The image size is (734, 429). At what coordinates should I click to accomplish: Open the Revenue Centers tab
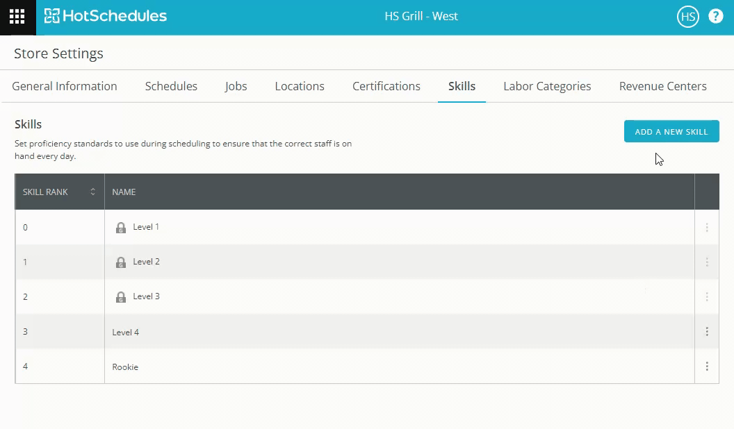[x=662, y=86]
